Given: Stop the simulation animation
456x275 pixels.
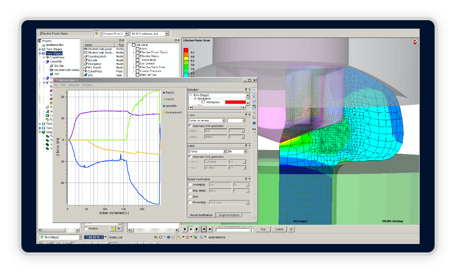Looking at the screenshot, I should click(x=197, y=229).
